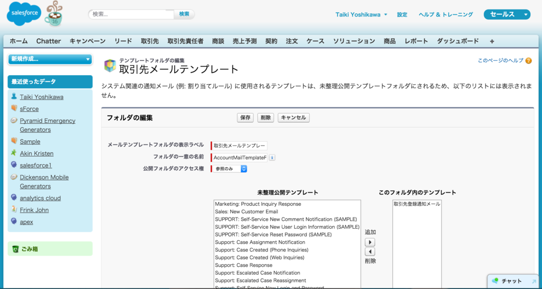The width and height of the screenshot is (542, 289).
Task: Select the 取引先責任者 tab
Action: [186, 41]
